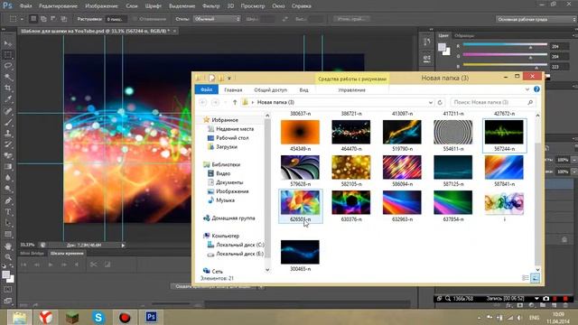Switch Explorer to large thumbnails view

tap(535, 278)
